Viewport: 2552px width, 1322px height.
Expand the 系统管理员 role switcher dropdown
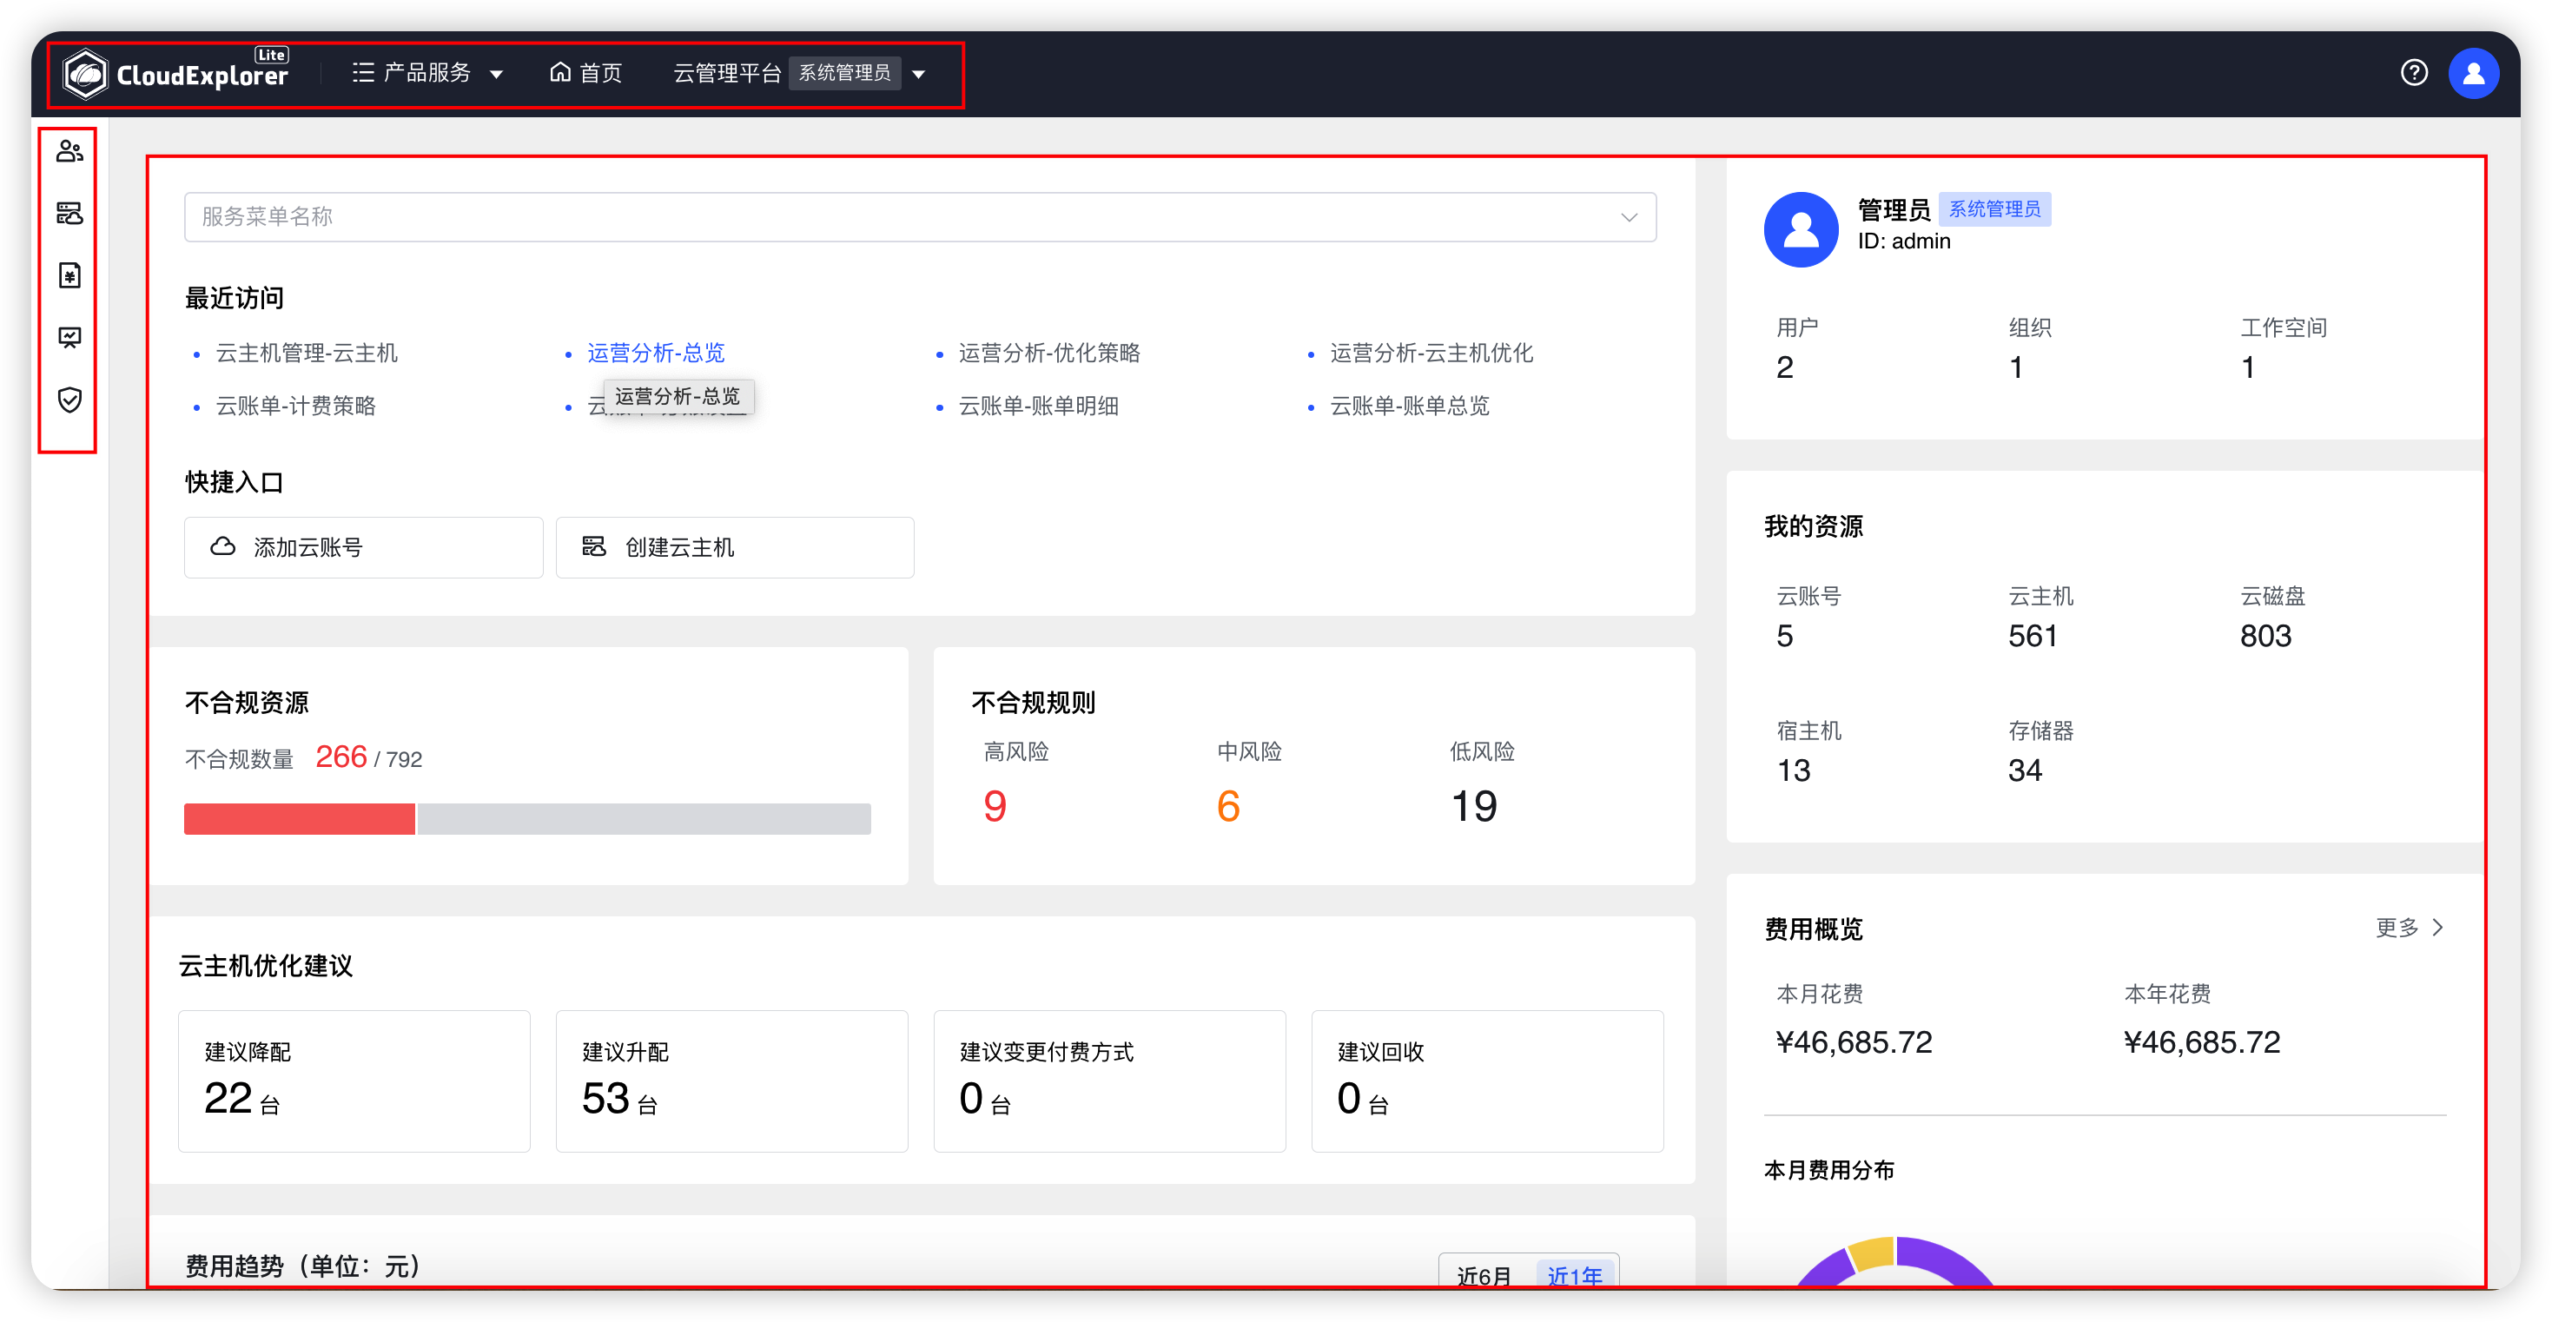919,73
